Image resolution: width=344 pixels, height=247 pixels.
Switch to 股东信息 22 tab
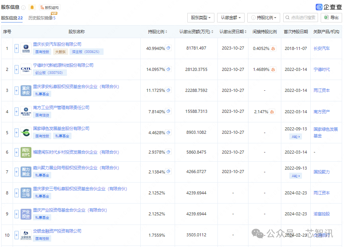[12, 18]
